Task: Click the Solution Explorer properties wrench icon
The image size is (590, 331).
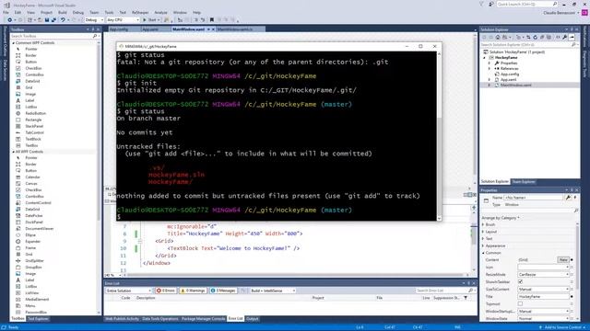Action: coord(565,37)
